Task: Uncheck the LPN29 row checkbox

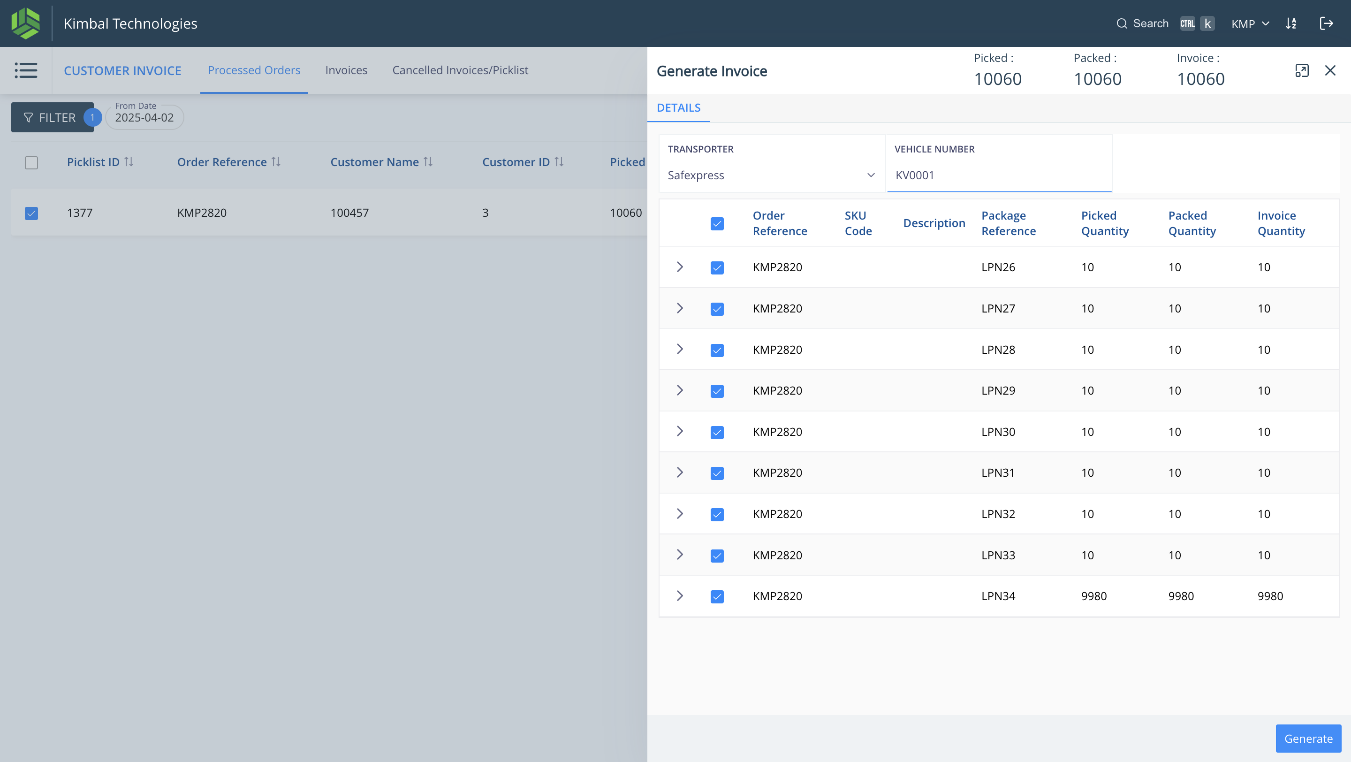Action: point(717,391)
